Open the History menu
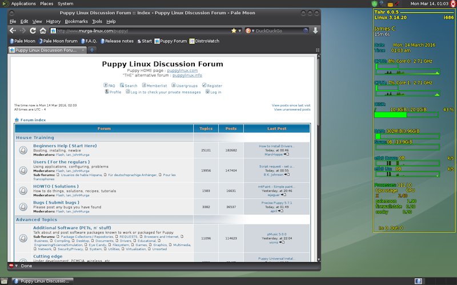This screenshot has width=457, height=285. click(x=53, y=21)
